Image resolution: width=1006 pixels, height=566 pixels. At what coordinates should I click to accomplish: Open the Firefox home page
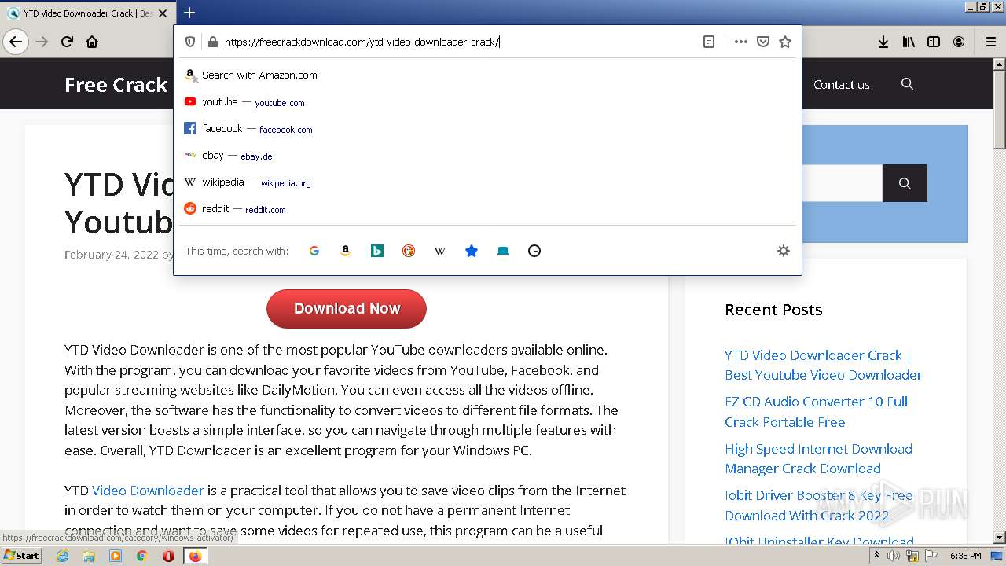coord(92,42)
